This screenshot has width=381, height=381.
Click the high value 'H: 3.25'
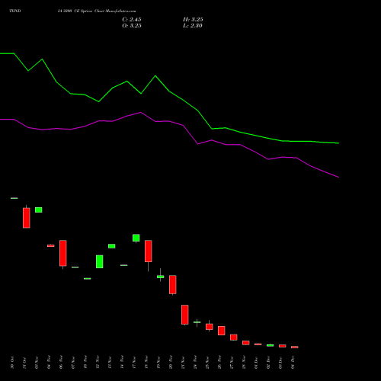tap(193, 20)
